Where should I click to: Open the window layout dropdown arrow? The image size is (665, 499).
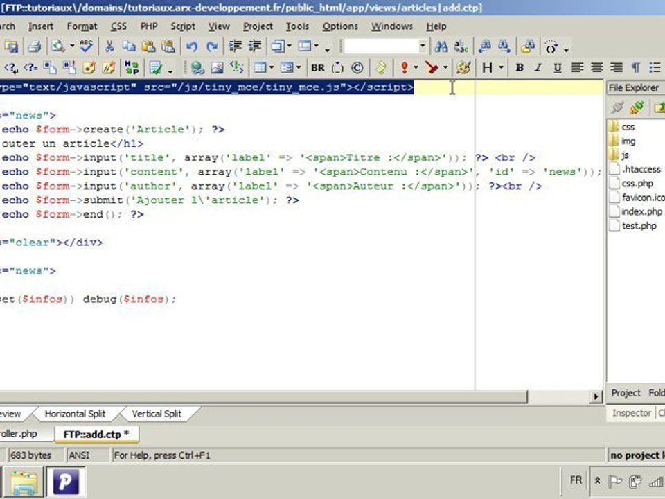[x=317, y=46]
